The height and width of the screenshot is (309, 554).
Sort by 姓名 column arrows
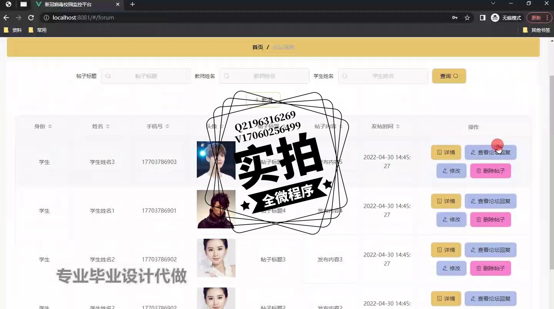click(108, 126)
